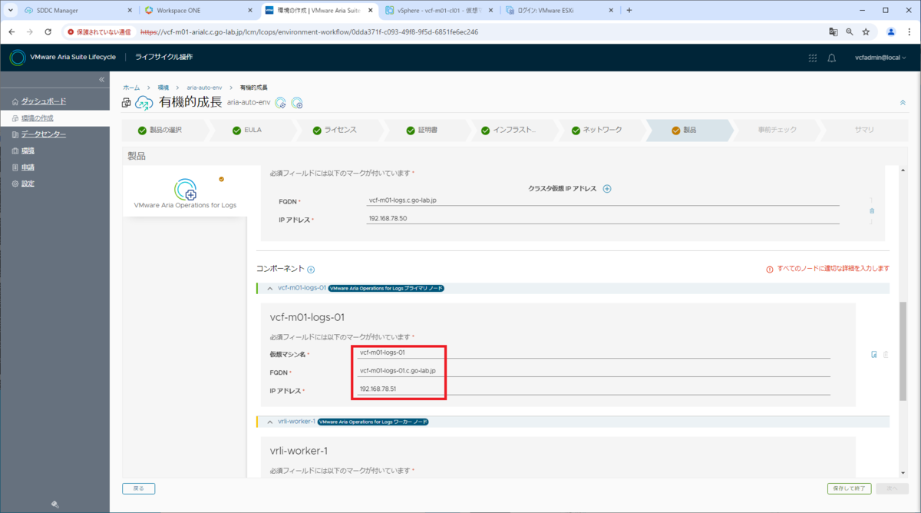Screen dimensions: 921x513
Task: Delete the vcf-m01-logs-01 node via trash icon
Action: pyautogui.click(x=886, y=355)
